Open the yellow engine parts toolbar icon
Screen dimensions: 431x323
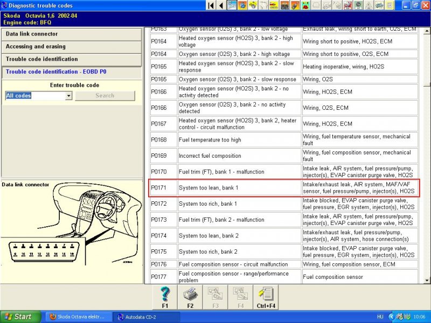tap(253, 5)
